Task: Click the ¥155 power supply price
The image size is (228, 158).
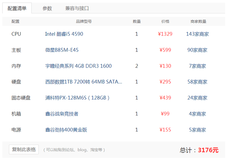Action: coord(165,130)
